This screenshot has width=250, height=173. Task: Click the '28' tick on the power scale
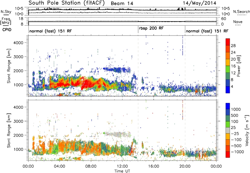point(233,46)
